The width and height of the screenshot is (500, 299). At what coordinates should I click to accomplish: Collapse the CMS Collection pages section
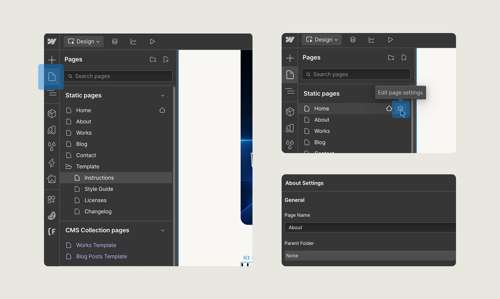click(x=163, y=230)
